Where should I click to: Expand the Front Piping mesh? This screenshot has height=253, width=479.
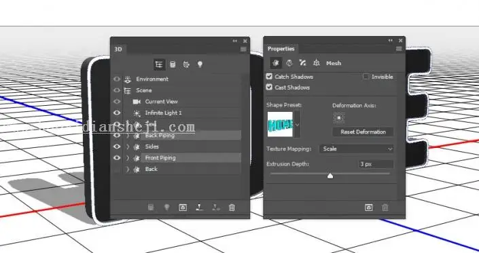[x=128, y=158]
